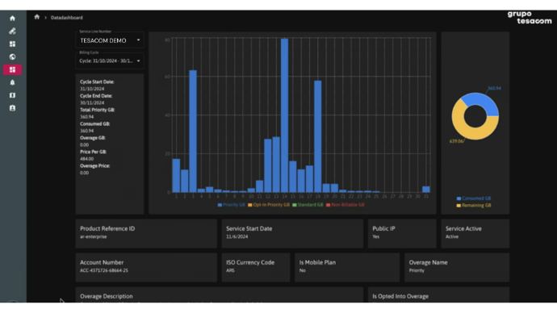Open the notifications bell icon in the sidebar

12,82
